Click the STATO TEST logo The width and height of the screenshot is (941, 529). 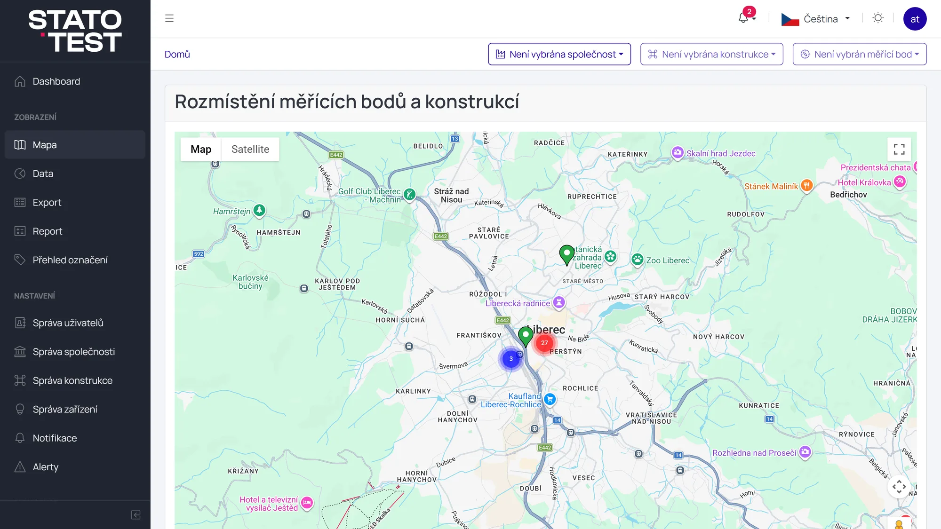[75, 31]
